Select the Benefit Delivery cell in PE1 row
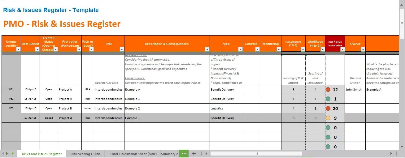The image size is (405, 158). pyautogui.click(x=226, y=90)
